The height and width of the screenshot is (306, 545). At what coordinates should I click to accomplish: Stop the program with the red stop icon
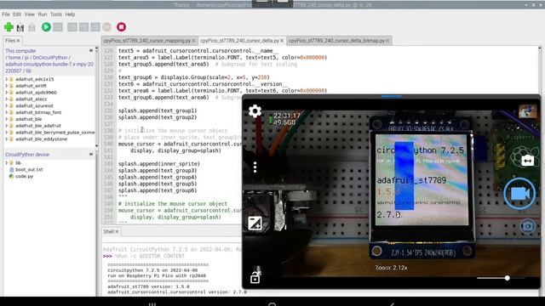click(x=121, y=27)
